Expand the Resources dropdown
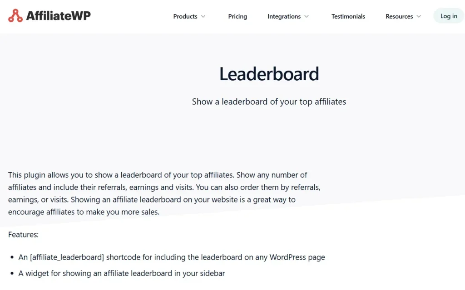This screenshot has height=290, width=465. pyautogui.click(x=399, y=16)
